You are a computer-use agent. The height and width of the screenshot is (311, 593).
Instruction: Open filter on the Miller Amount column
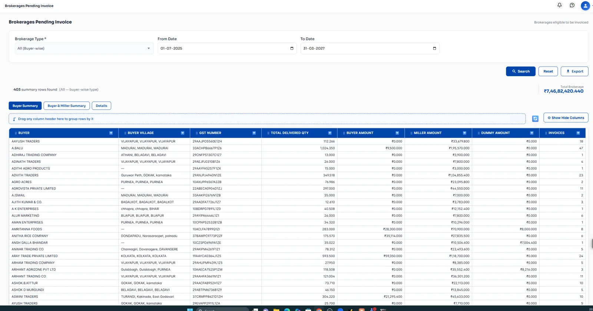click(464, 133)
